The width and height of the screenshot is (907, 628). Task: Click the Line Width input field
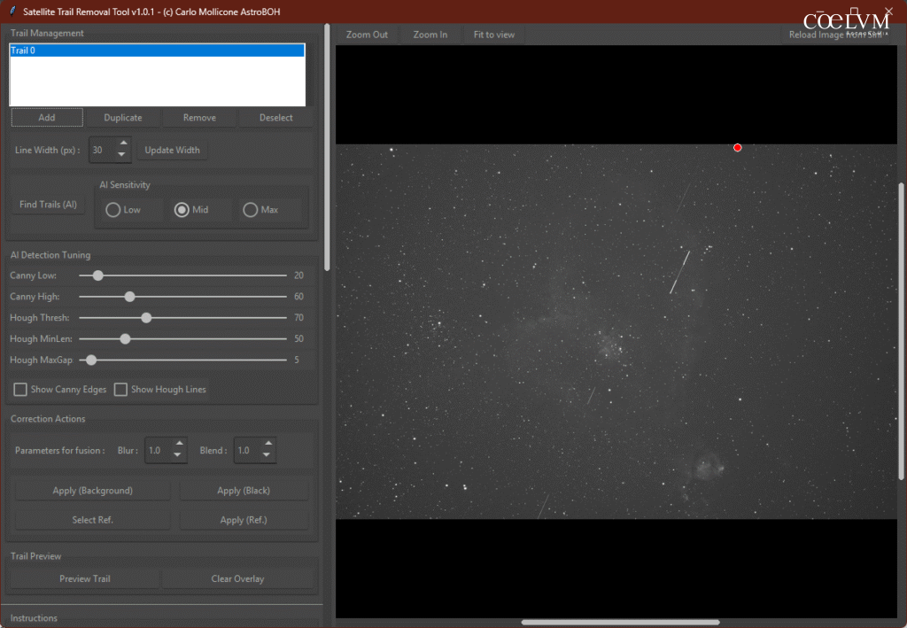[x=100, y=151]
